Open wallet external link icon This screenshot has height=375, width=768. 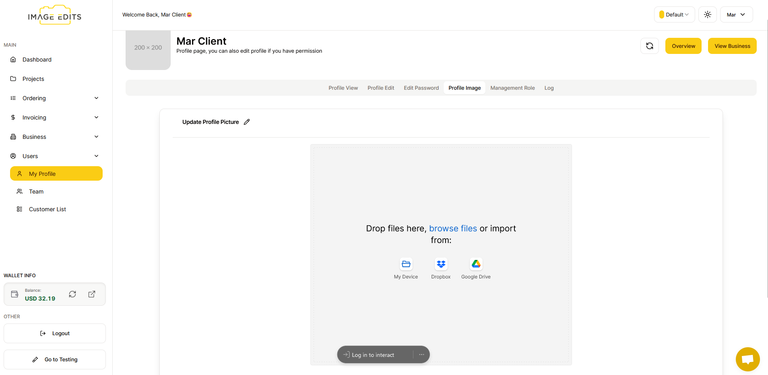pyautogui.click(x=92, y=294)
